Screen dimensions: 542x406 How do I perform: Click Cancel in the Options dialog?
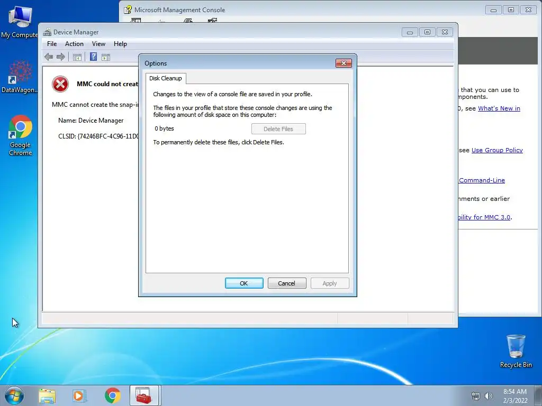[287, 283]
